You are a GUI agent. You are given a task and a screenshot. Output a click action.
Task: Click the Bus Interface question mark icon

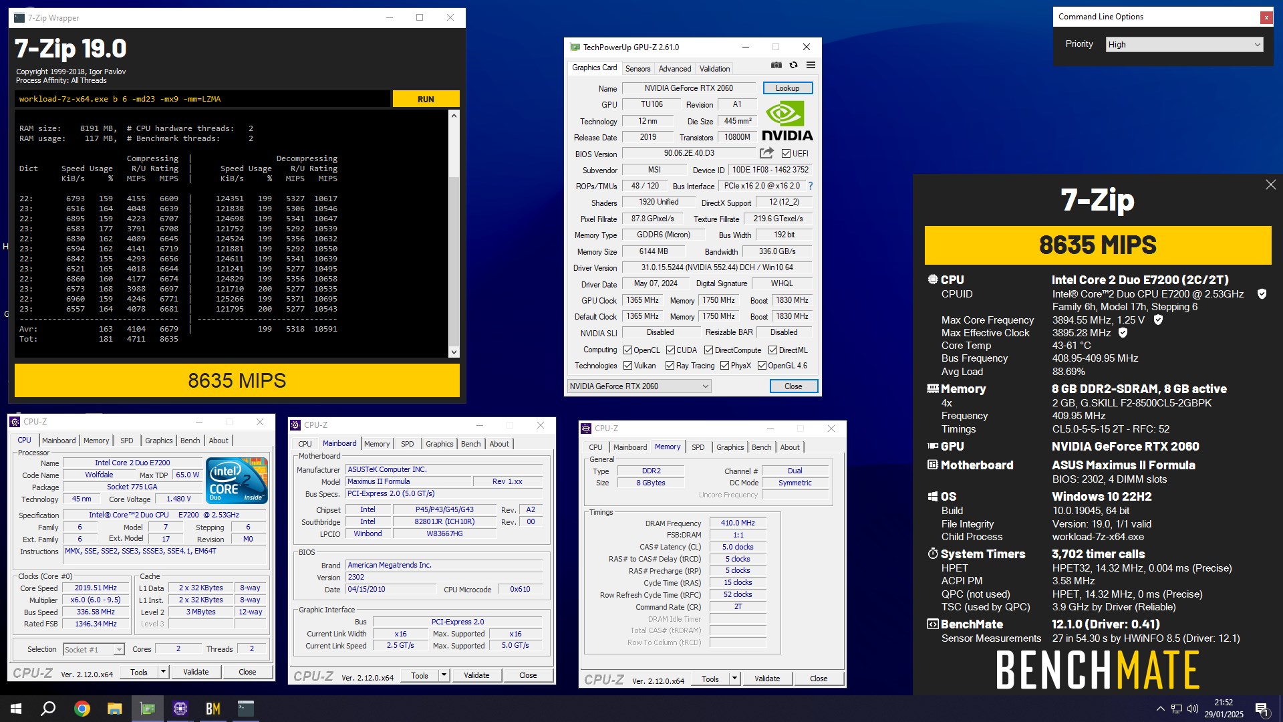point(811,186)
